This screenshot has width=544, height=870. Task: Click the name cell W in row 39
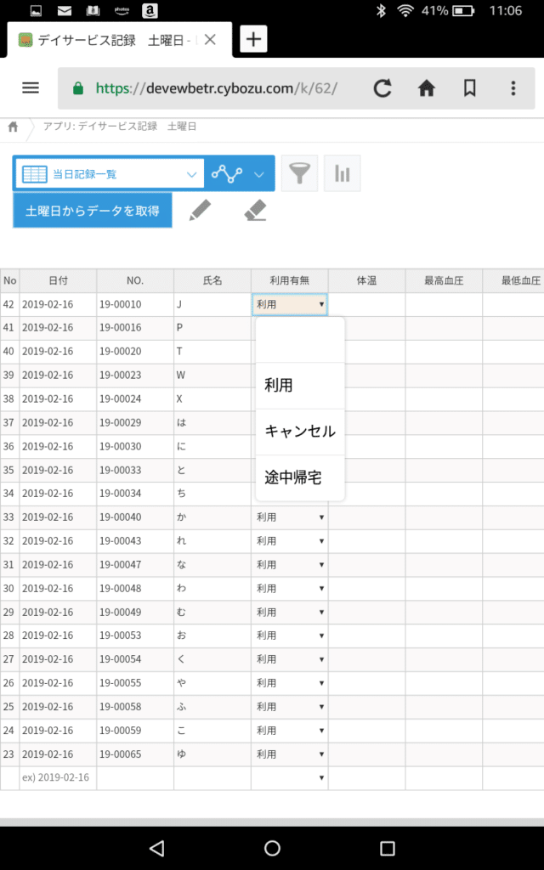pos(212,375)
